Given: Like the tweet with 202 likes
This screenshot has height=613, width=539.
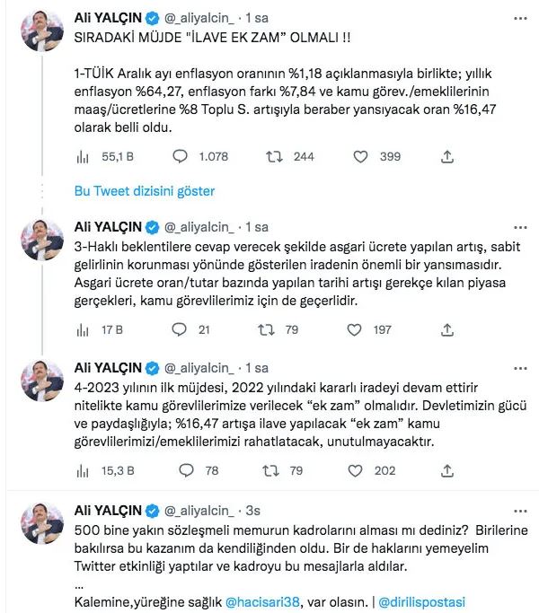Looking at the screenshot, I should (x=361, y=469).
